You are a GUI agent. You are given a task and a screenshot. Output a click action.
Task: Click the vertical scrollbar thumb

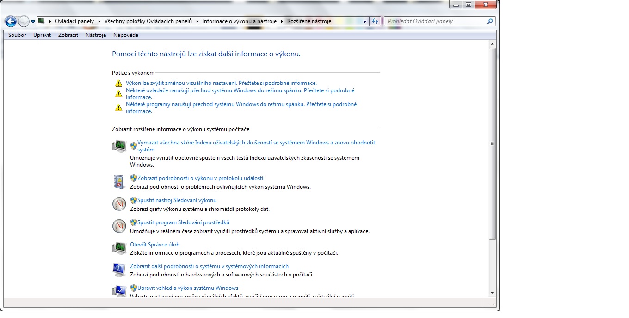[x=493, y=144]
